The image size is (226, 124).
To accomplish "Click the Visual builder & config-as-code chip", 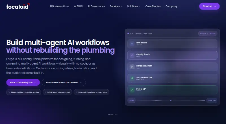I will tap(24, 92).
